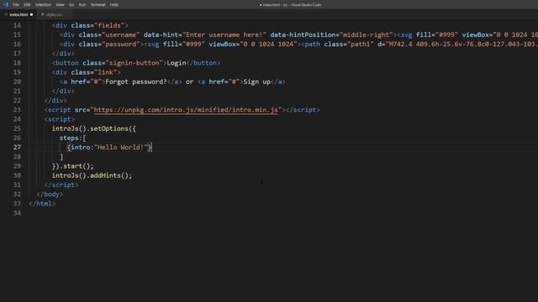Open the Help menu
The width and height of the screenshot is (538, 302).
click(114, 5)
